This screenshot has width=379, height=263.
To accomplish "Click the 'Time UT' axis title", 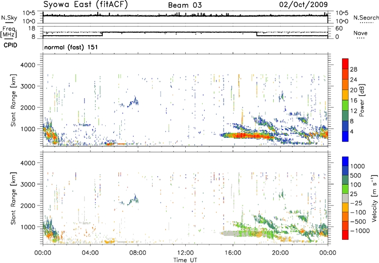I will click(185, 260).
